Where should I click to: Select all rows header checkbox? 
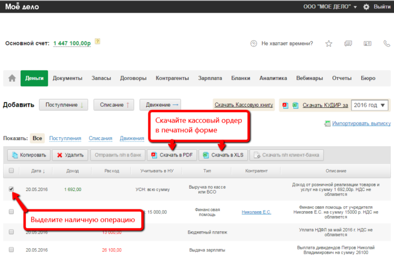[x=11, y=171]
